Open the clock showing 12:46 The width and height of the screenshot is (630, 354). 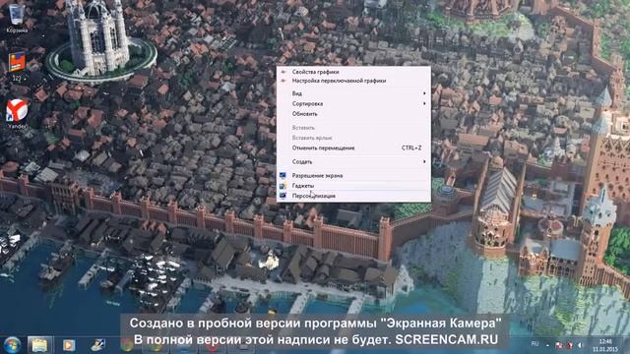point(605,345)
